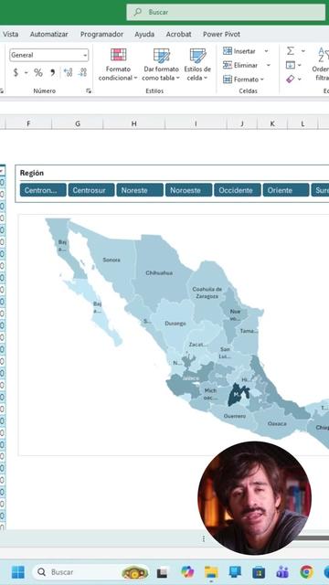Toggle the Noroeste slicer item
329x585 pixels.
pyautogui.click(x=188, y=190)
